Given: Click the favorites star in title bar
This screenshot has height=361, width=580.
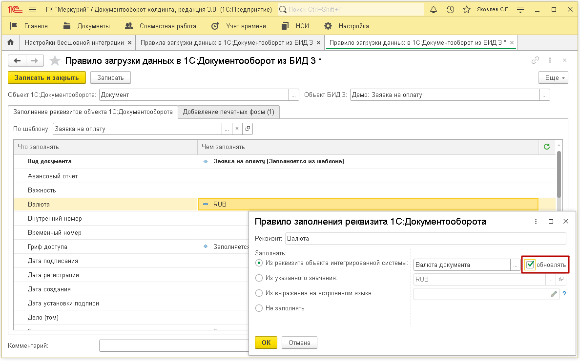Looking at the screenshot, I should click(x=467, y=9).
